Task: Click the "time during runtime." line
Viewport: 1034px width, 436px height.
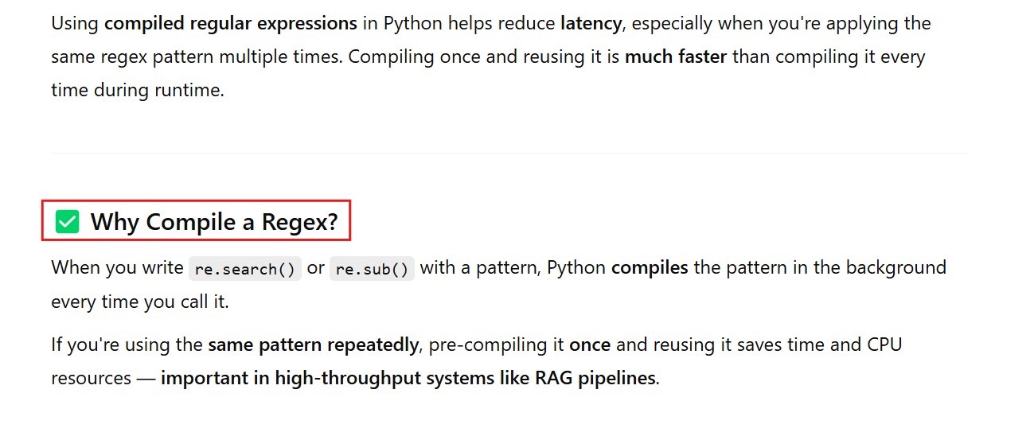Action: [138, 90]
